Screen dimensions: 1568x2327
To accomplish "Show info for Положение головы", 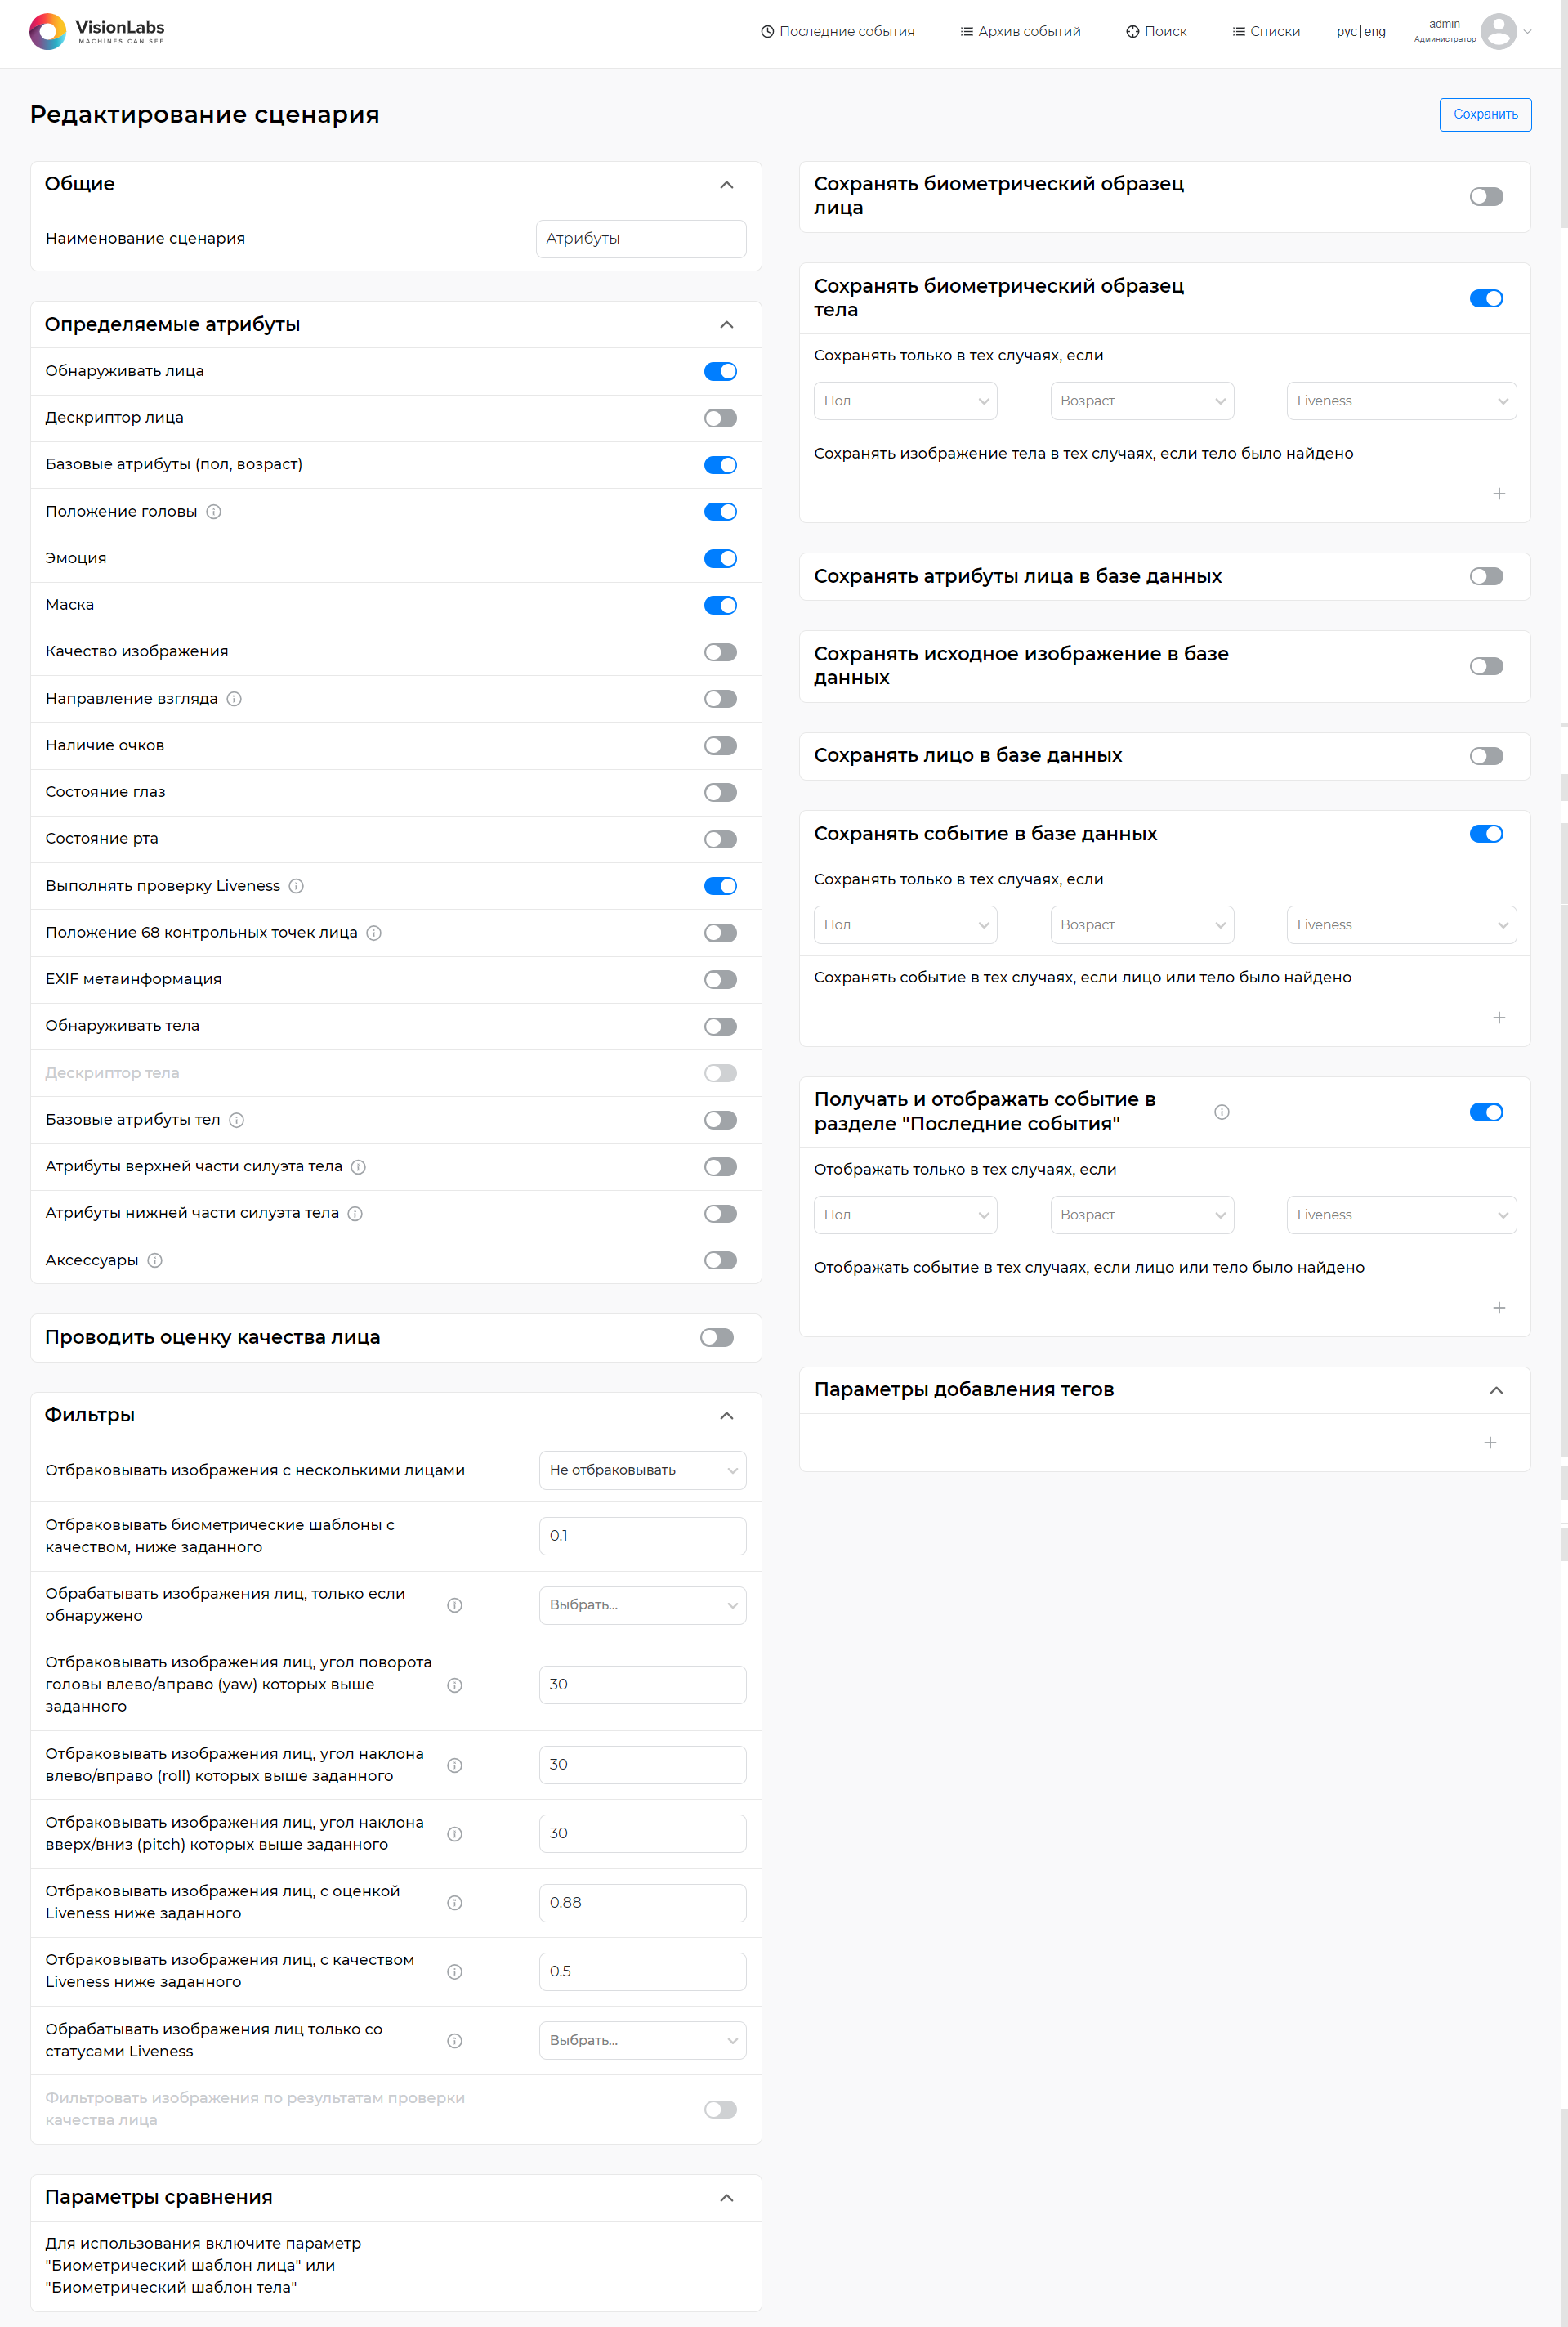I will tap(214, 512).
